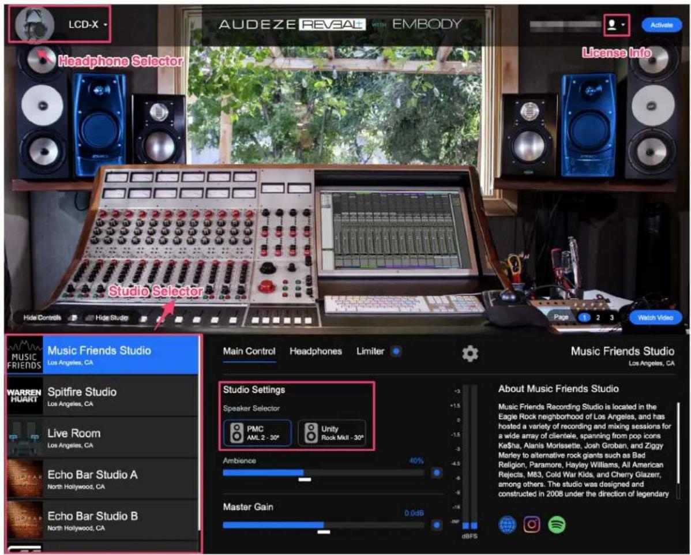The image size is (691, 555).
Task: Click the LCD-X headphone avatar image
Action: coord(35,25)
